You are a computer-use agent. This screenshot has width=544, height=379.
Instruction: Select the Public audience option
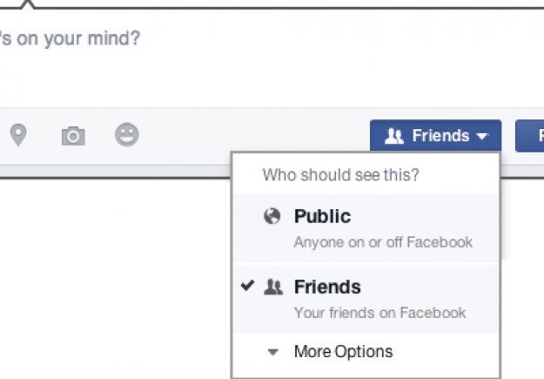coord(322,217)
